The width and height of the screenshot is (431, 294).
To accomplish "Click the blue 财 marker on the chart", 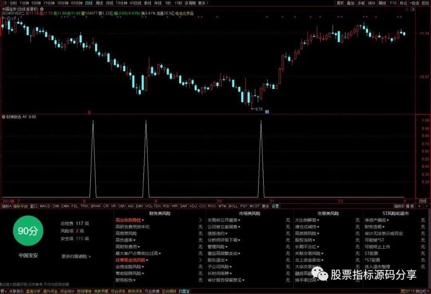I will 267,112.
